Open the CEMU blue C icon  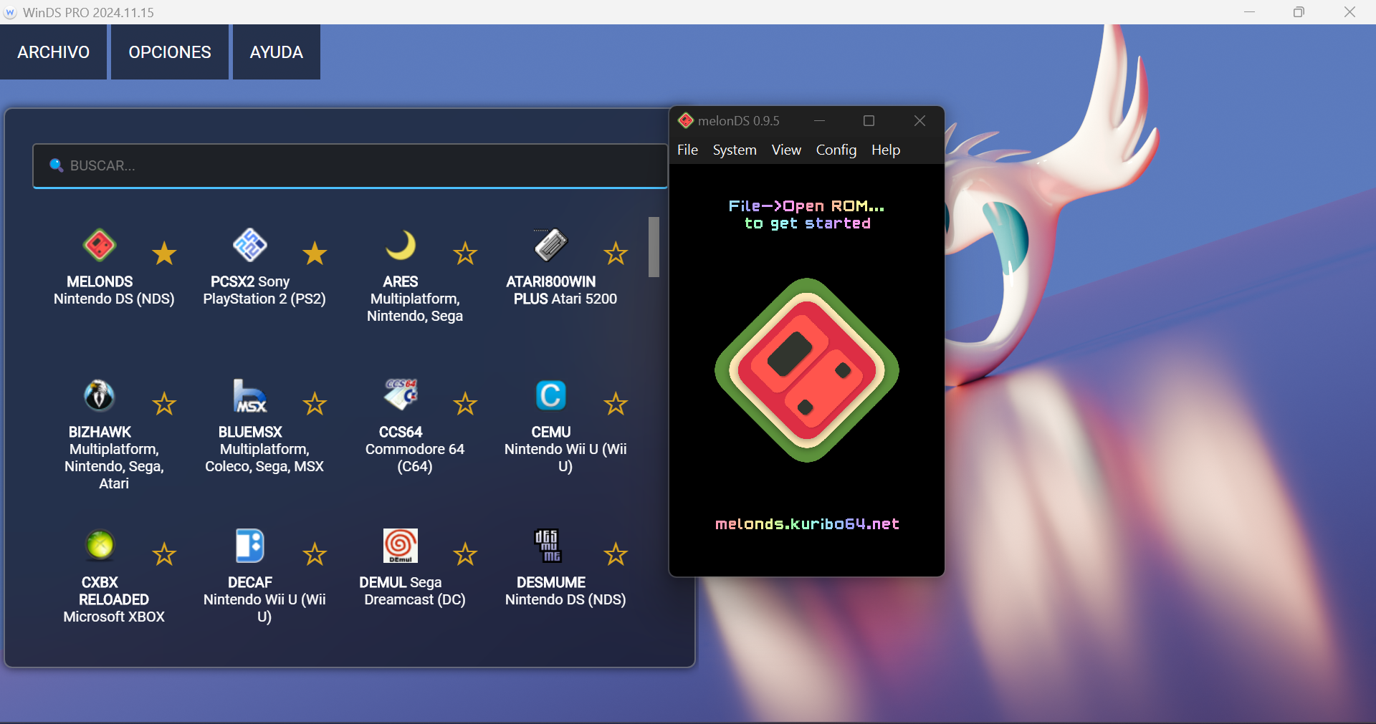click(551, 396)
